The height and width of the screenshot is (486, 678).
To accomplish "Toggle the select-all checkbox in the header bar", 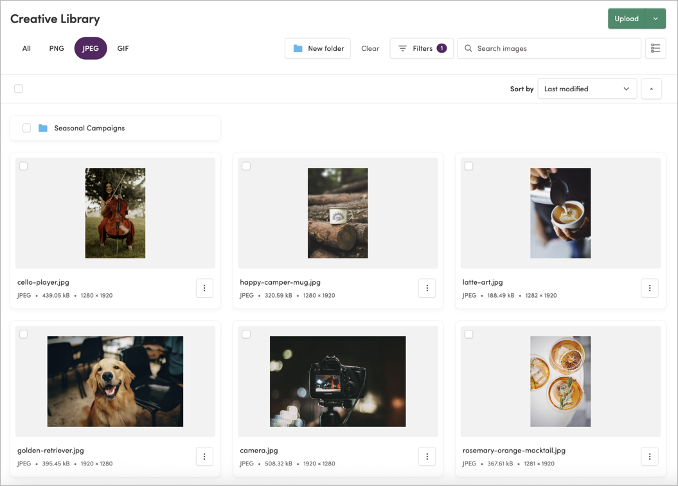I will [x=19, y=89].
